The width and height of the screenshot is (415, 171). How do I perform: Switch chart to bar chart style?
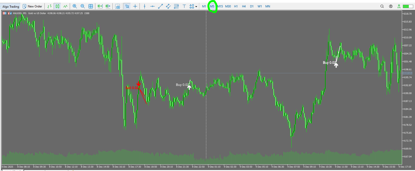point(49,6)
